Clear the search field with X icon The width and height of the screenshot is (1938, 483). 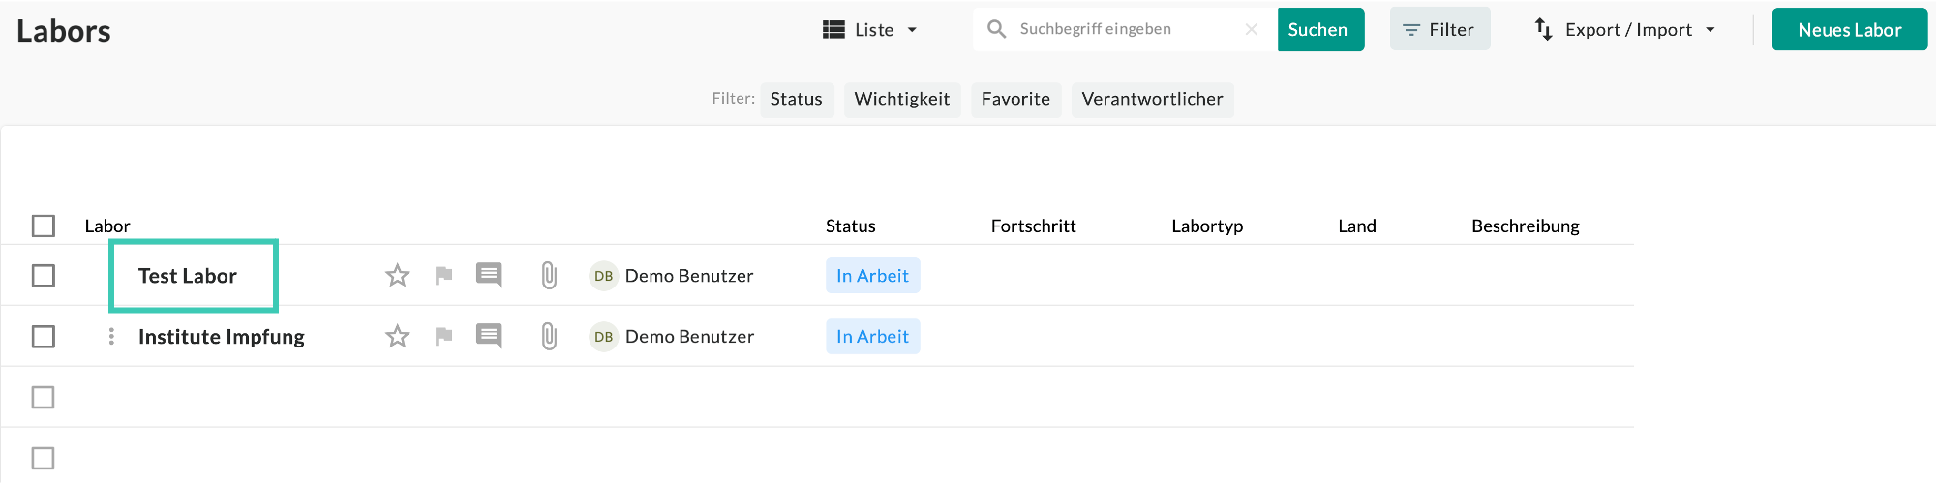tap(1251, 30)
